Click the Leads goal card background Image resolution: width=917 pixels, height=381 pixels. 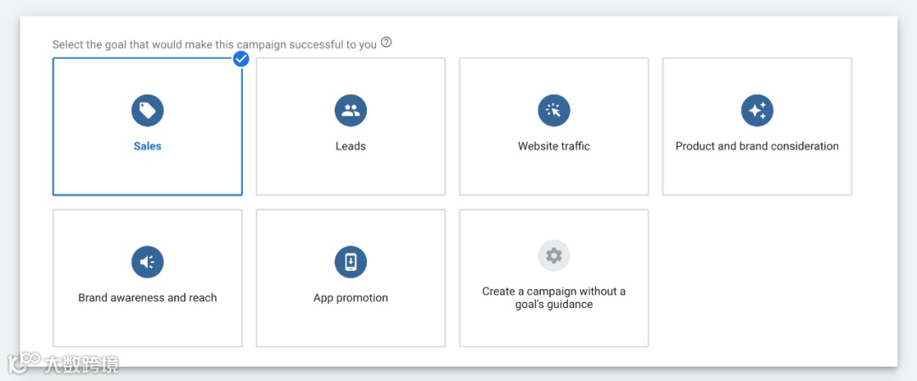pos(297,174)
